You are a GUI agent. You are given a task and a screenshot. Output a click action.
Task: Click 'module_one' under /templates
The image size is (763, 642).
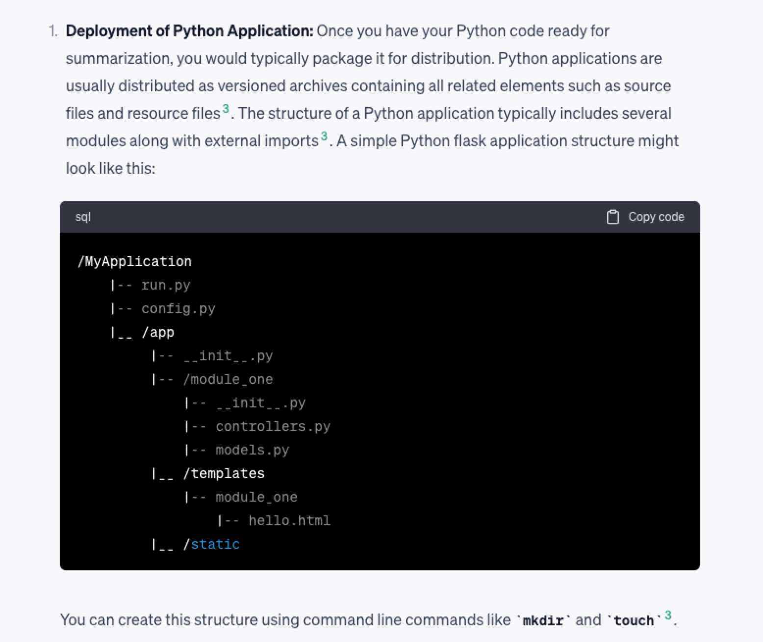coord(256,497)
